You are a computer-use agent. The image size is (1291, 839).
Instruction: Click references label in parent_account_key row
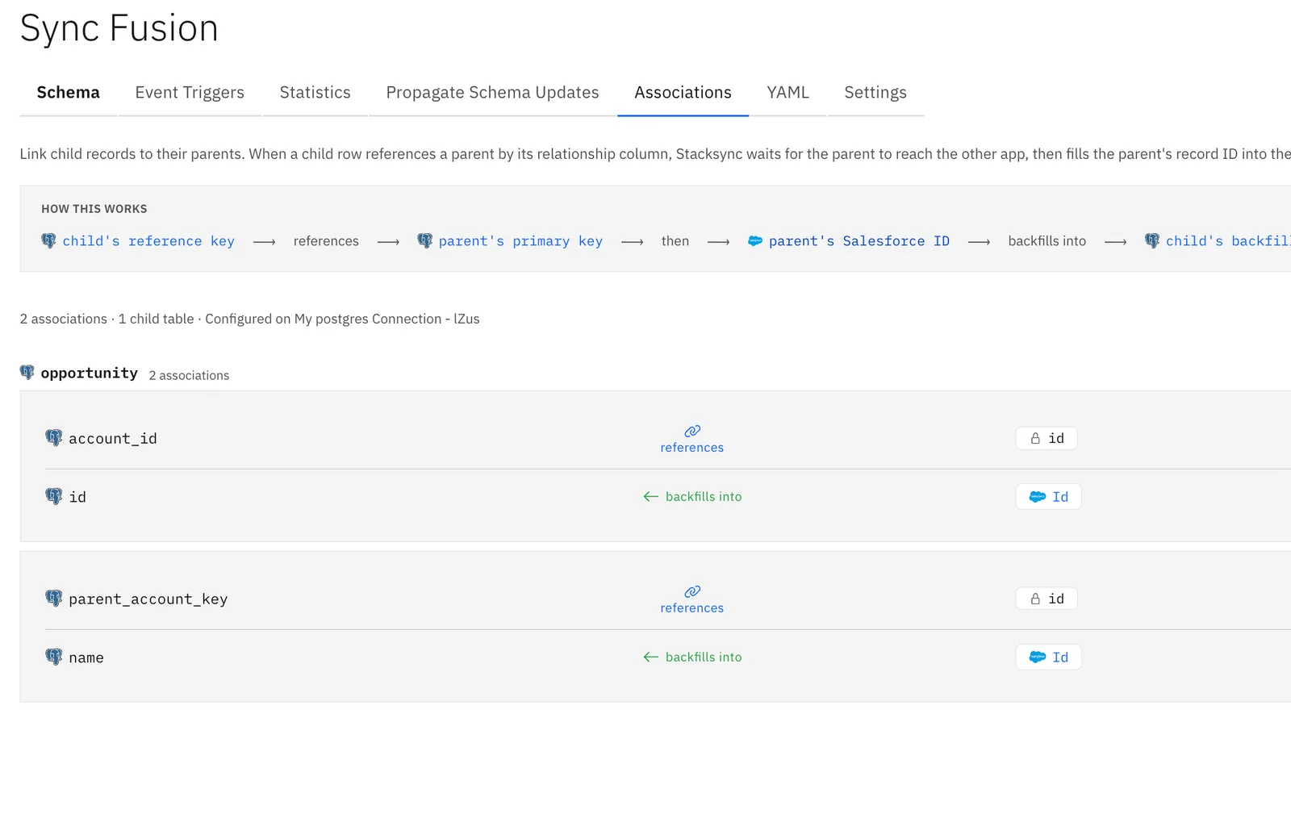pos(692,608)
